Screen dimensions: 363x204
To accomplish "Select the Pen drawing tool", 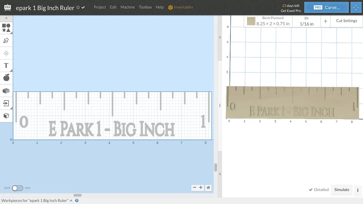I will 6,41.
